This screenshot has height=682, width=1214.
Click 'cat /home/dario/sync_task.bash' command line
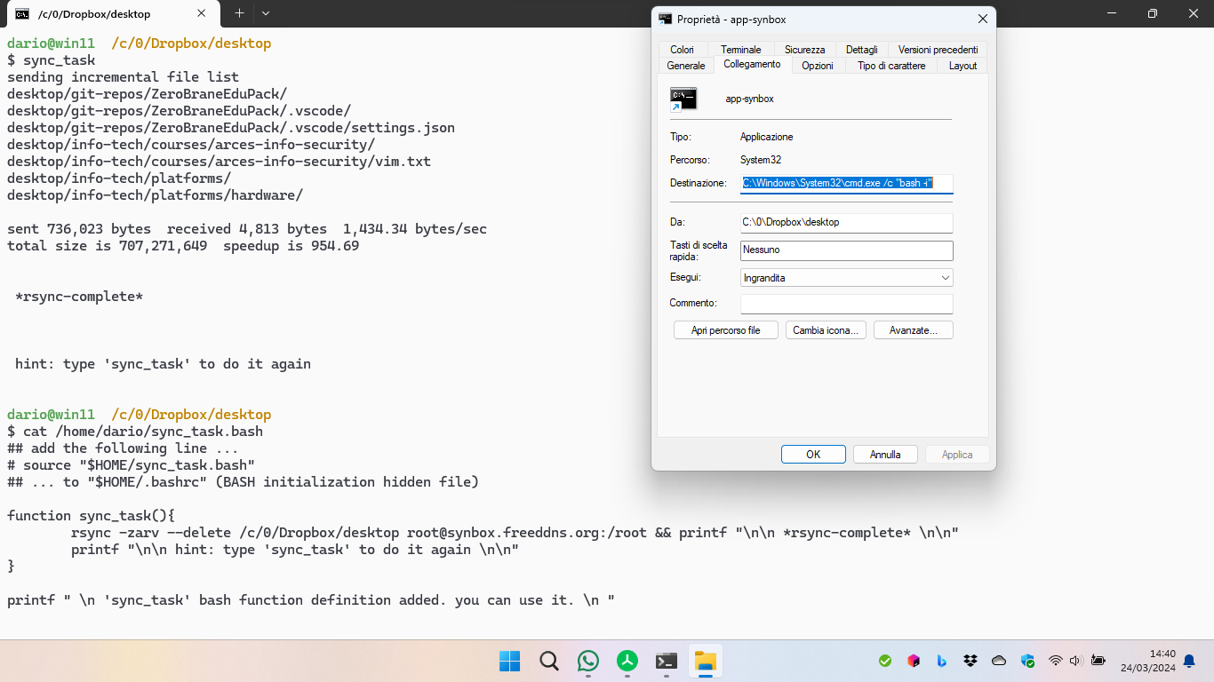pos(135,432)
